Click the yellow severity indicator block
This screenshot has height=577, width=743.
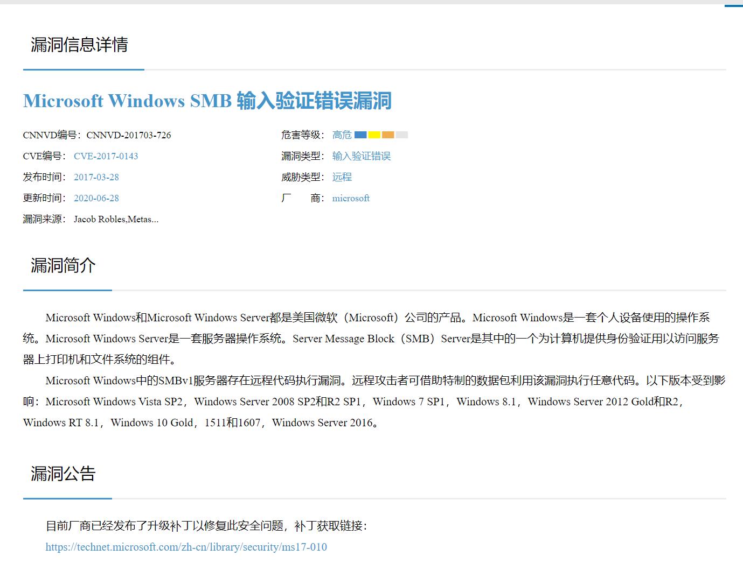pos(374,135)
